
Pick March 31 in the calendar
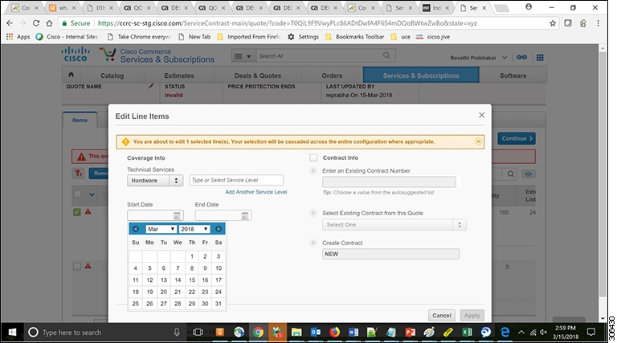tap(219, 304)
